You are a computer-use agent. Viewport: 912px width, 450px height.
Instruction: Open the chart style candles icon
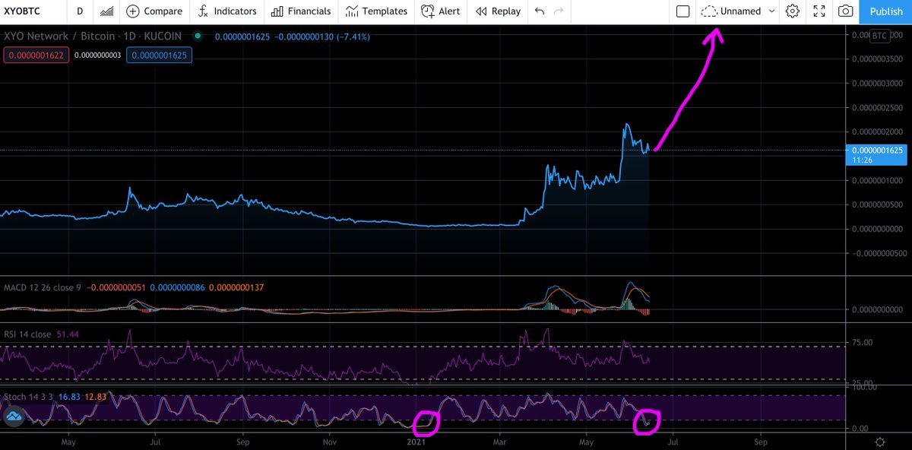click(x=107, y=11)
